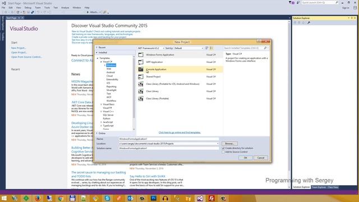Click the Solution name input field

coord(168,148)
